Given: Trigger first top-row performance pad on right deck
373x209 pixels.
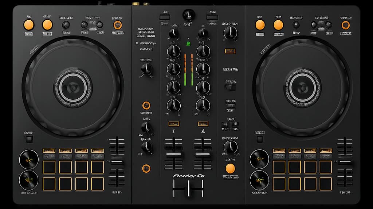Looking at the screenshot, I should 279,167.
